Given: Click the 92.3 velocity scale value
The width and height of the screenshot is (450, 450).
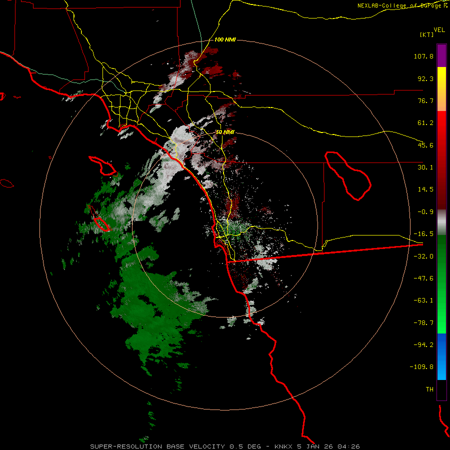Looking at the screenshot, I should click(425, 78).
